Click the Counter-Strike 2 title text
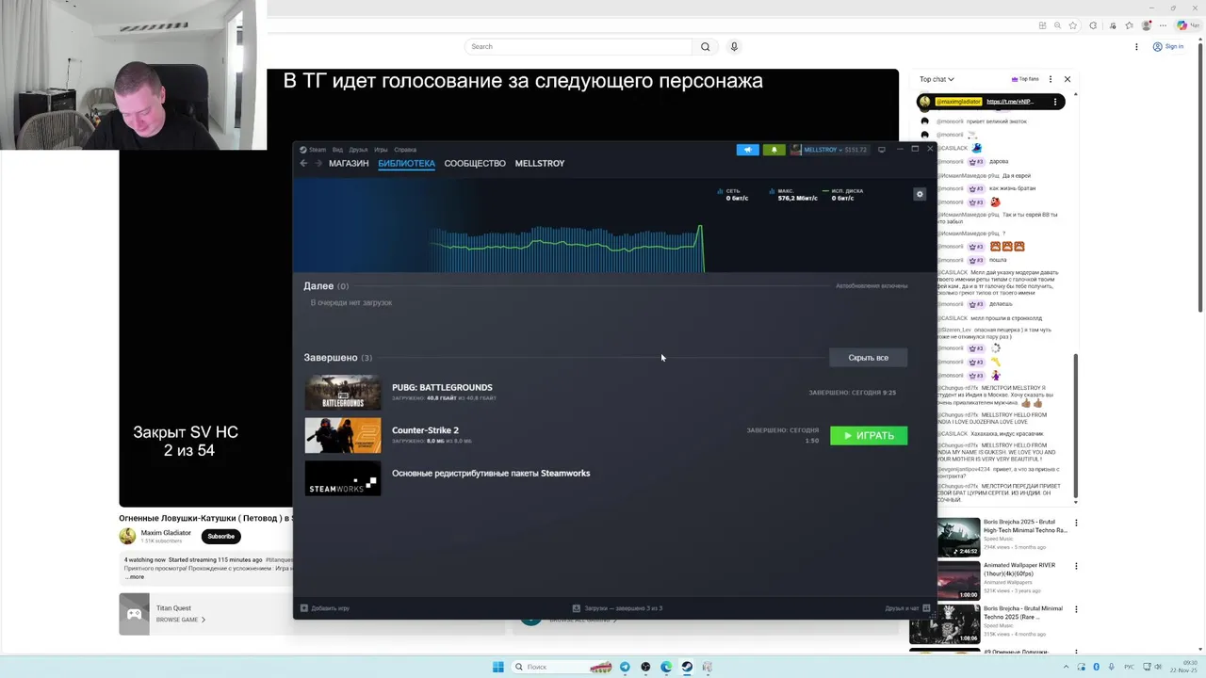 point(425,430)
